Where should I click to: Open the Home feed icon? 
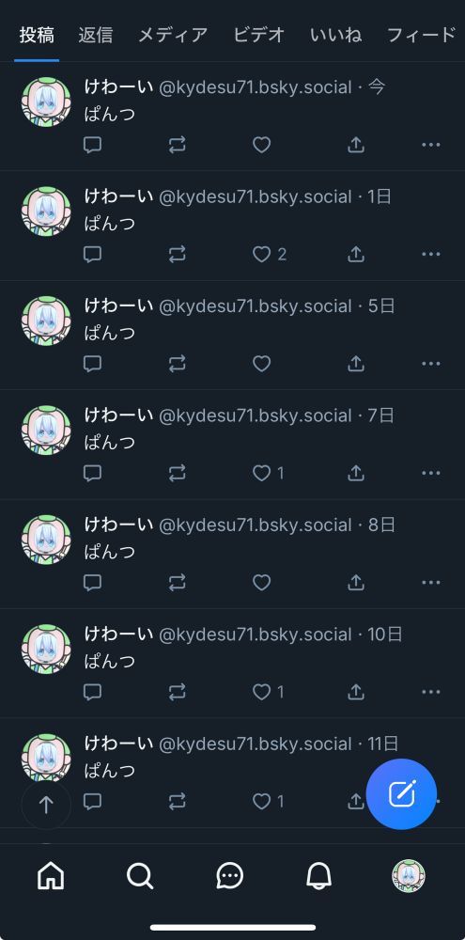click(51, 876)
